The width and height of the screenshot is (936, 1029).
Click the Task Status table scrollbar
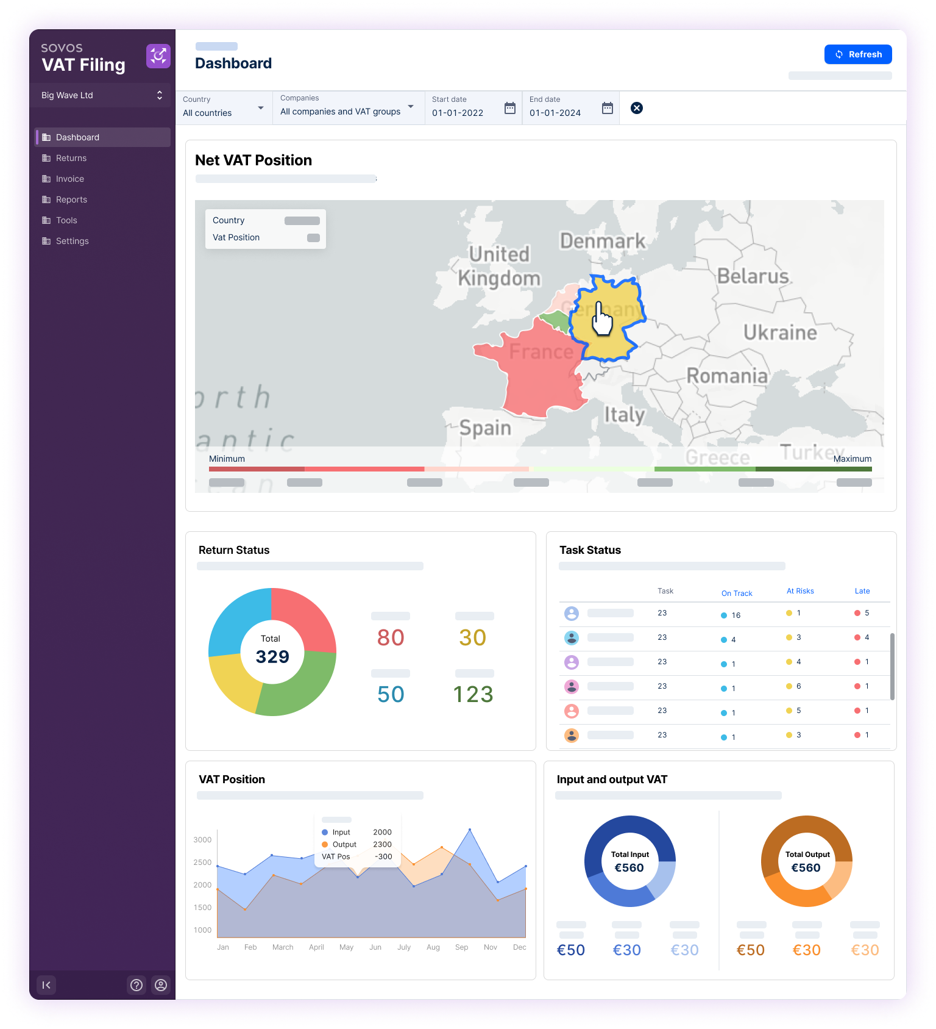coord(892,666)
